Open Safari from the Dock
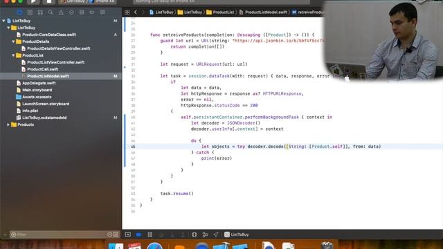The width and height of the screenshot is (443, 249). pos(154,246)
